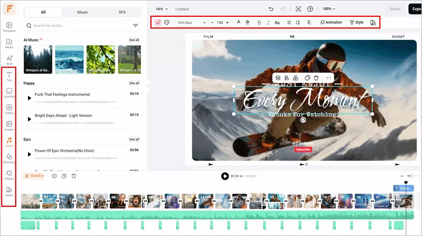Open the help question mark icon
This screenshot has width=422, height=236.
[310, 9]
